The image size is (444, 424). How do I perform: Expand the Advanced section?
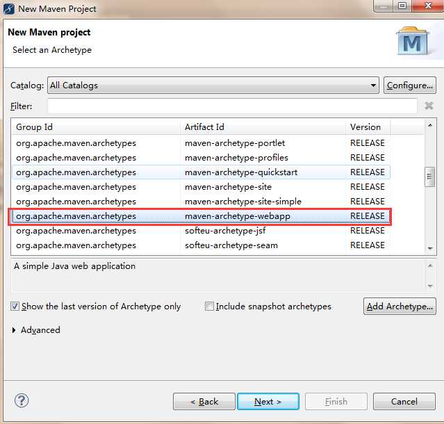[x=14, y=330]
